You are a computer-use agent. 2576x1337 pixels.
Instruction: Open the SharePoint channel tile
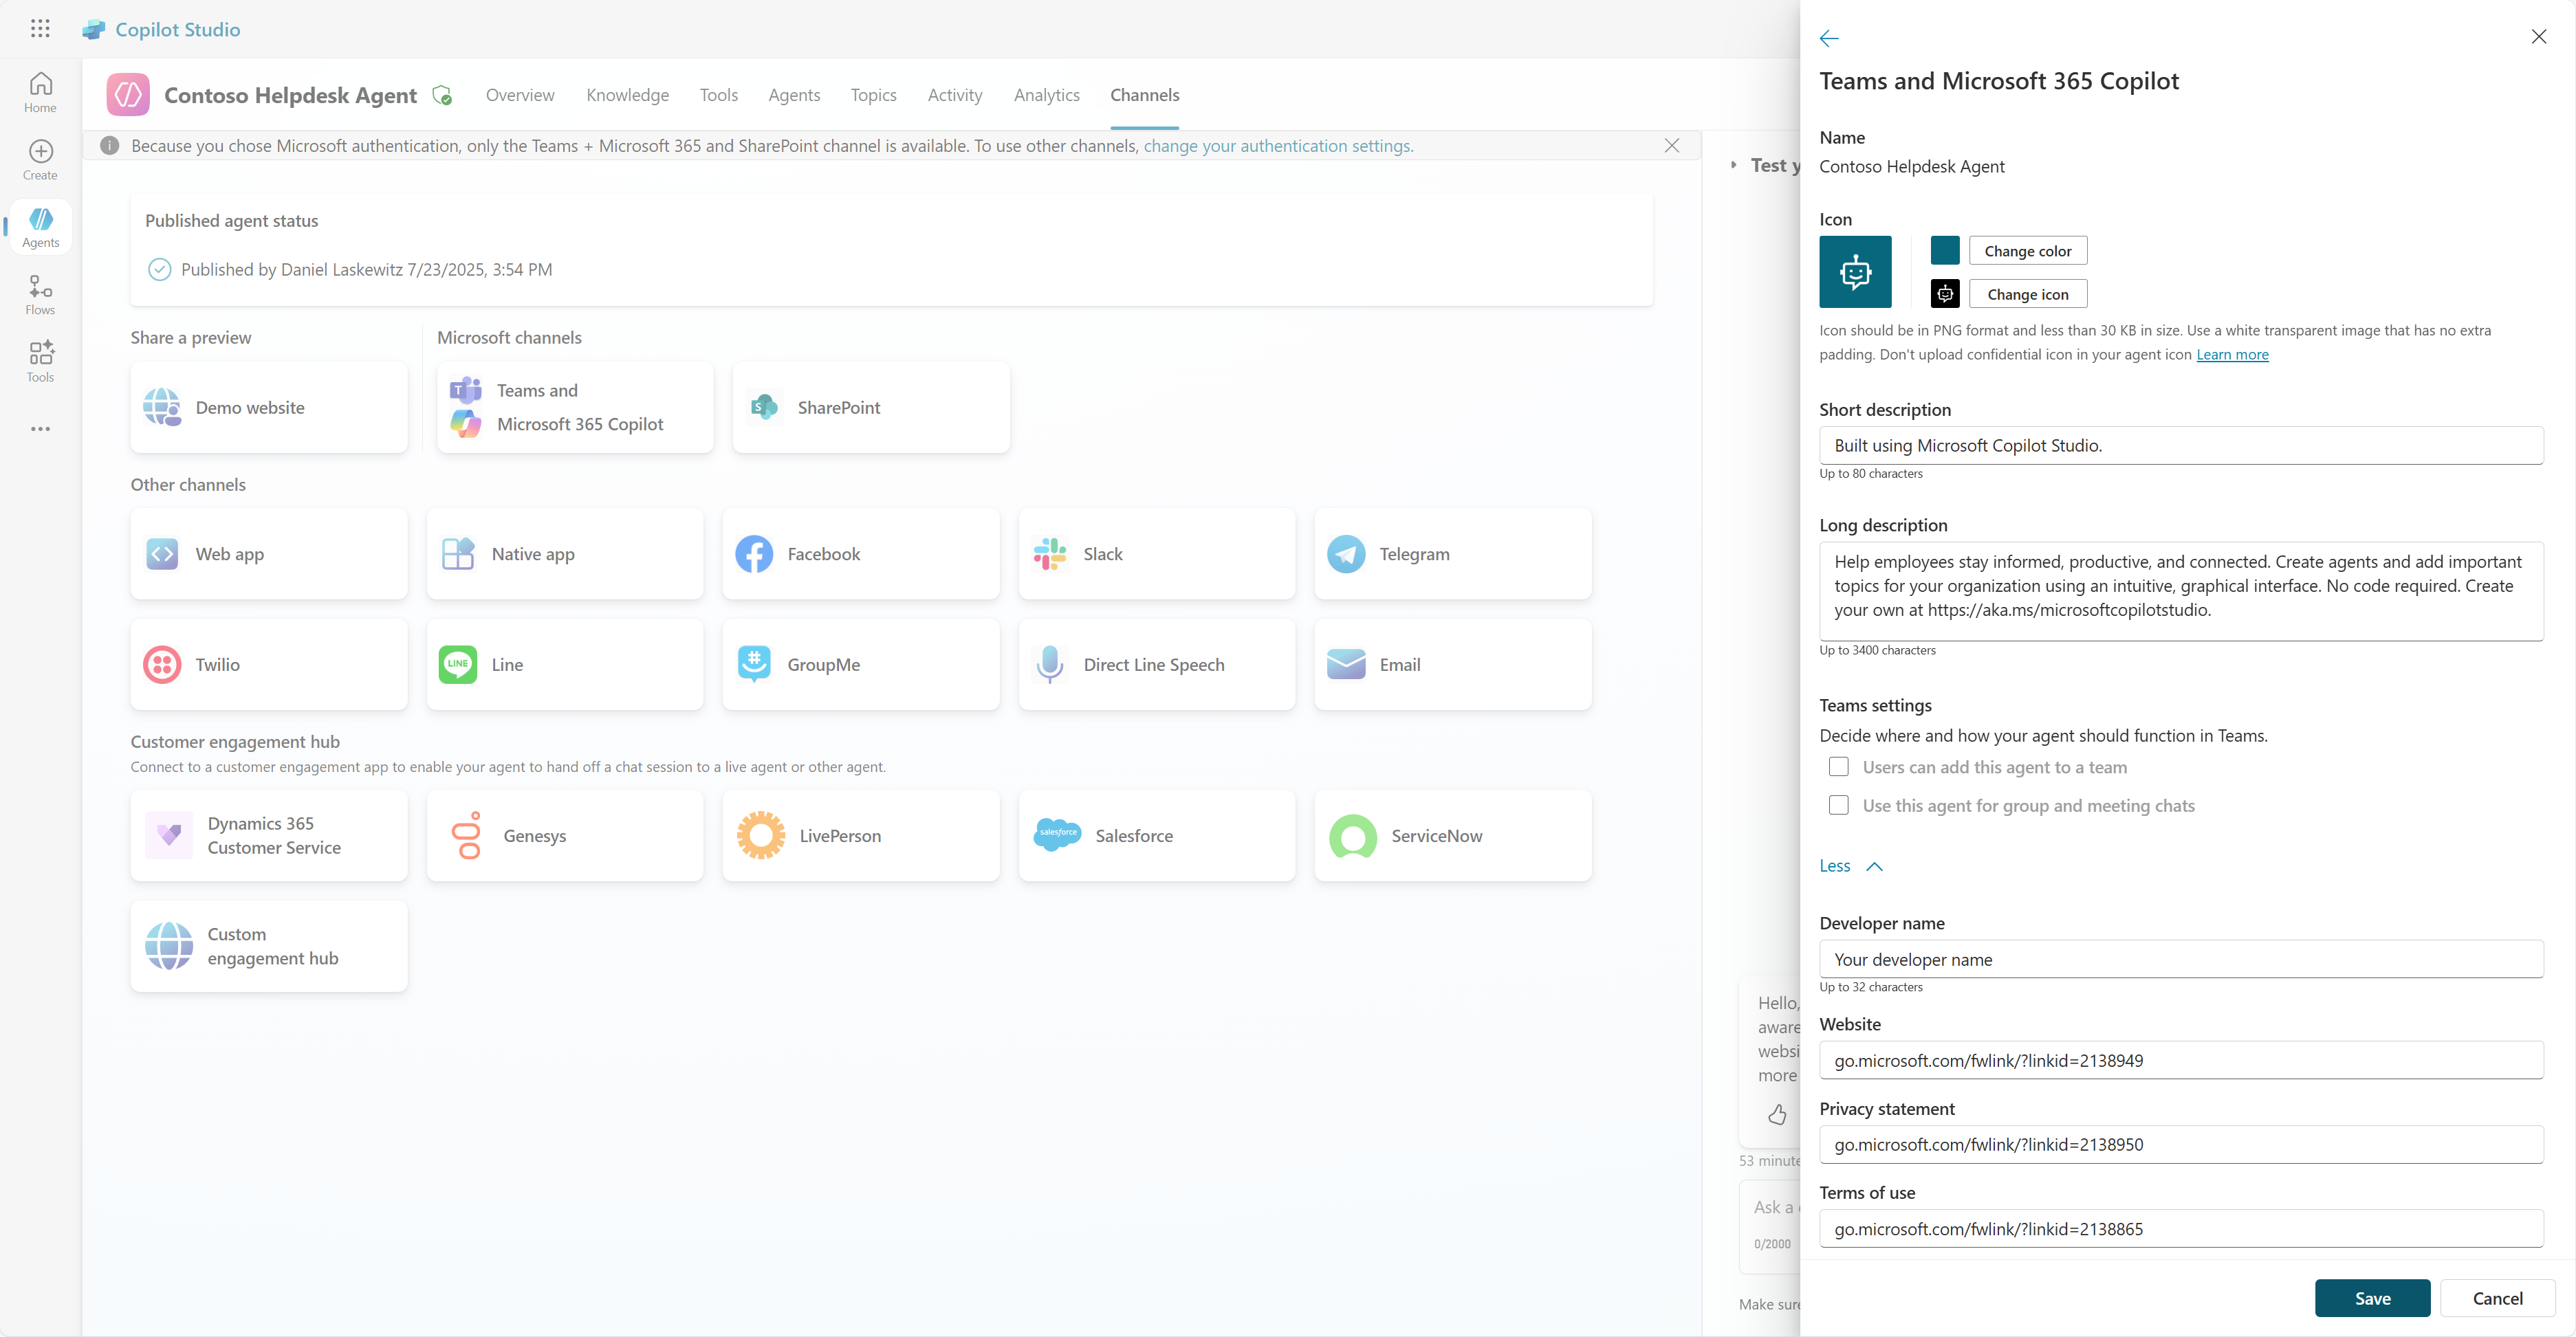coord(871,407)
